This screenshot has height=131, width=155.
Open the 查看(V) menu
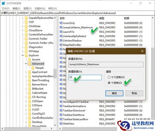point(27,9)
